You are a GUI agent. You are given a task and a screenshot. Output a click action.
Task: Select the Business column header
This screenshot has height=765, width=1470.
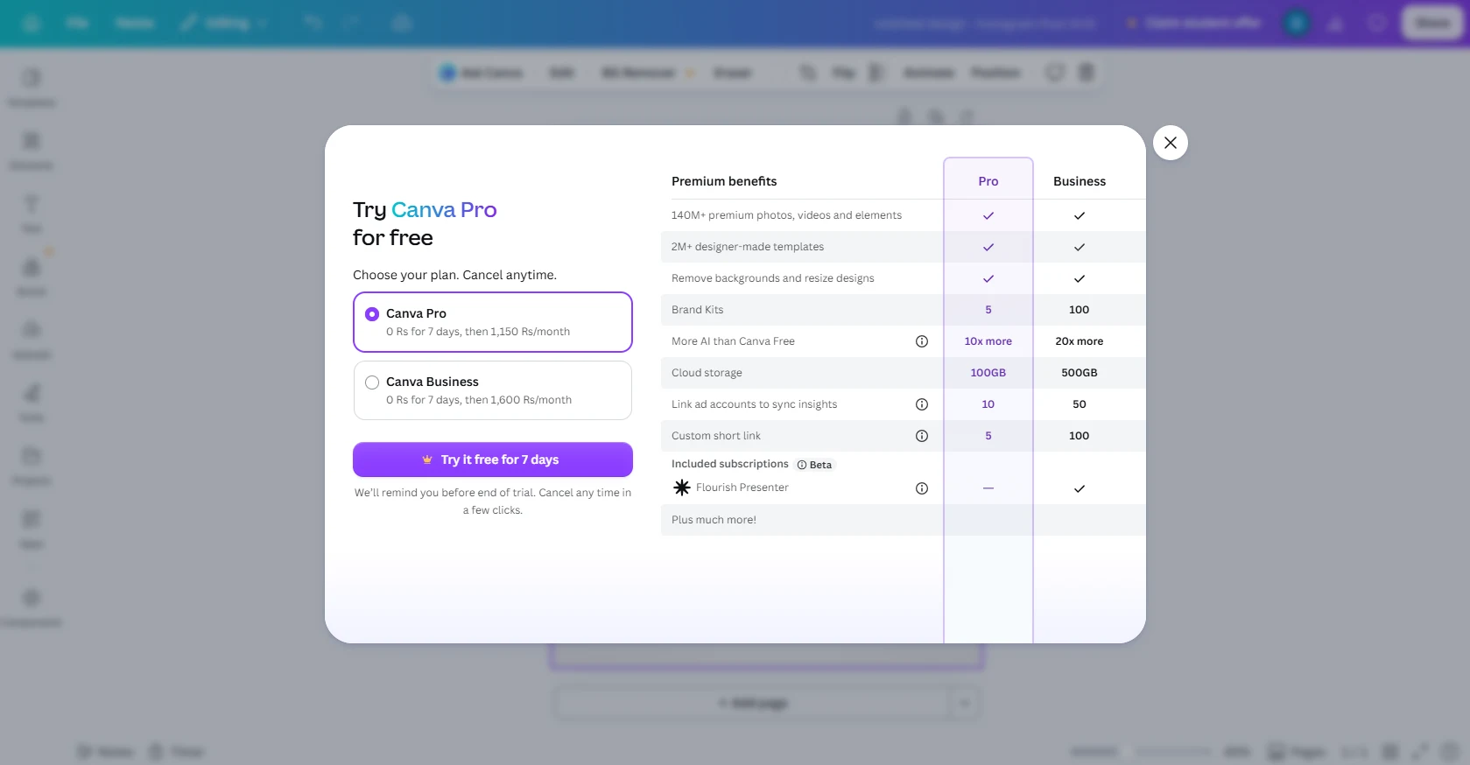point(1080,181)
